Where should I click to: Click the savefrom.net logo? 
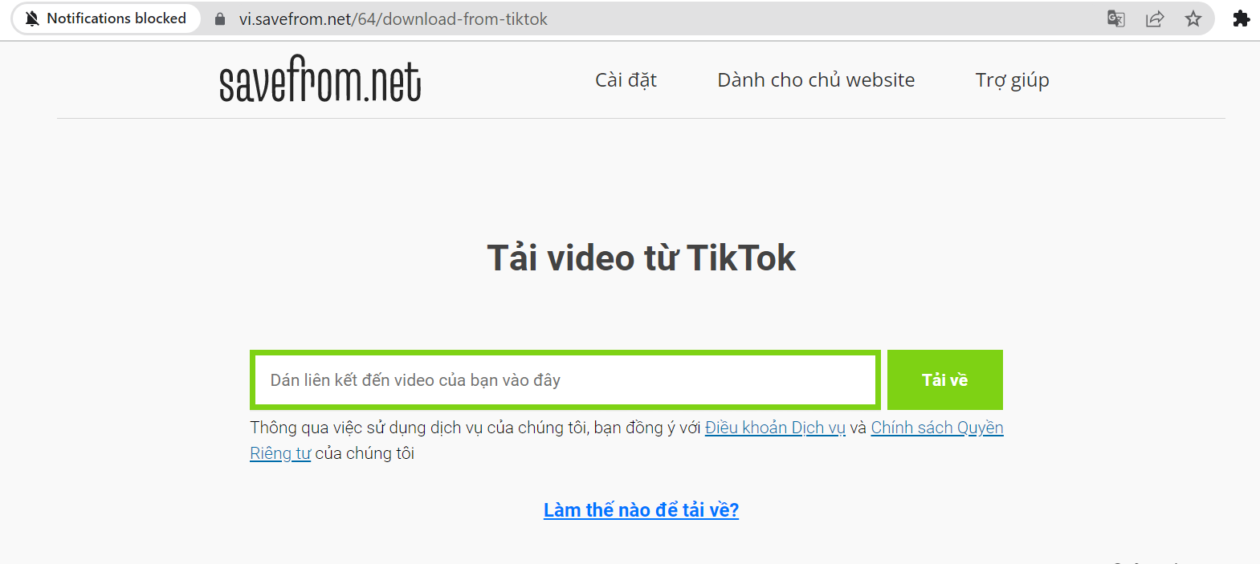tap(320, 79)
